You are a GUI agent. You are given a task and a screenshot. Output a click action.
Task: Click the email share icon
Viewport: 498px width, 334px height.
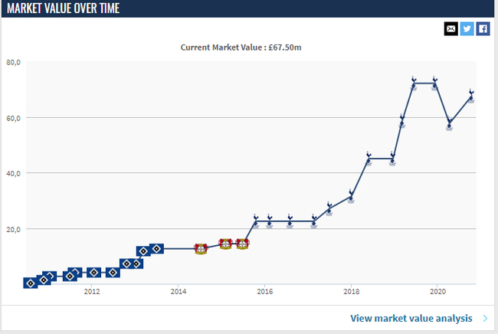tap(451, 28)
